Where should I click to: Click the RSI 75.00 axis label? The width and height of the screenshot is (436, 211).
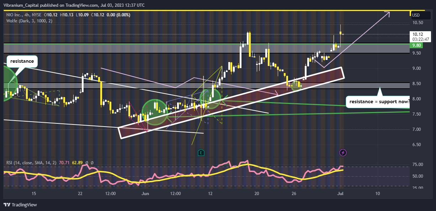[x=418, y=165]
